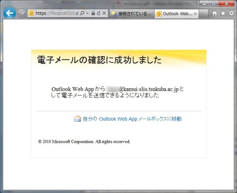Image resolution: width=237 pixels, height=193 pixels.
Task: Click the 2010 Microsoft Corporation copyright text
Action: pos(84,142)
